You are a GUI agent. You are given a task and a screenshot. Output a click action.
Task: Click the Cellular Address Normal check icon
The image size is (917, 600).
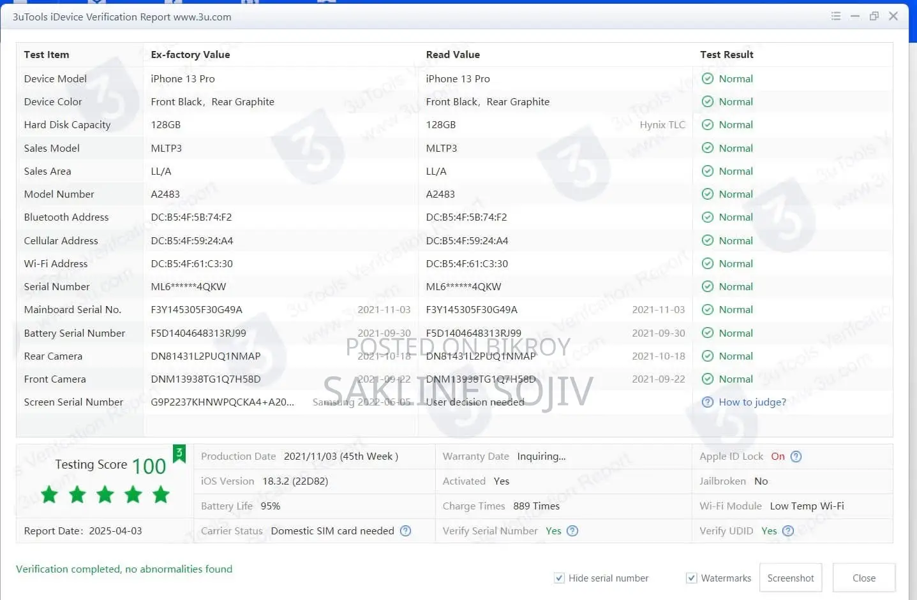[x=707, y=240]
